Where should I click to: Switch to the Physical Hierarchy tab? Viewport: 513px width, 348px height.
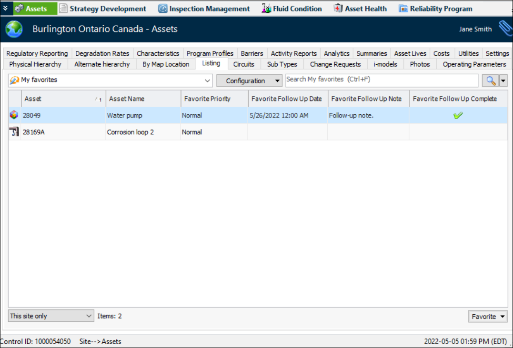point(35,64)
